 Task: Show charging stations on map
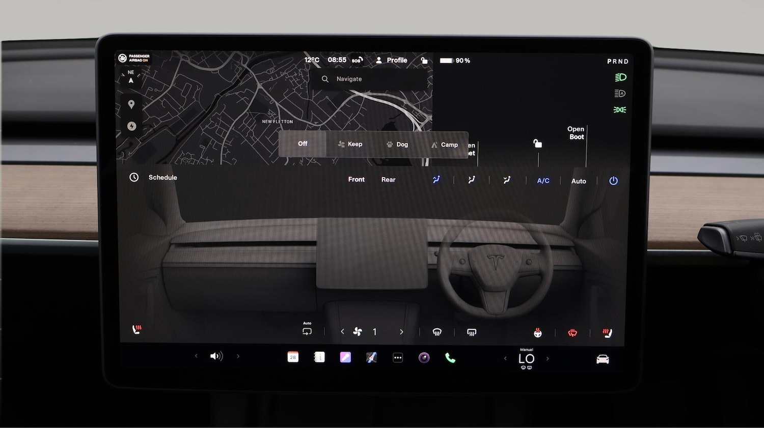131,126
